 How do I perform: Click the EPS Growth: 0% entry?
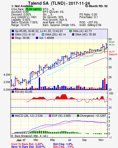click(53, 12)
